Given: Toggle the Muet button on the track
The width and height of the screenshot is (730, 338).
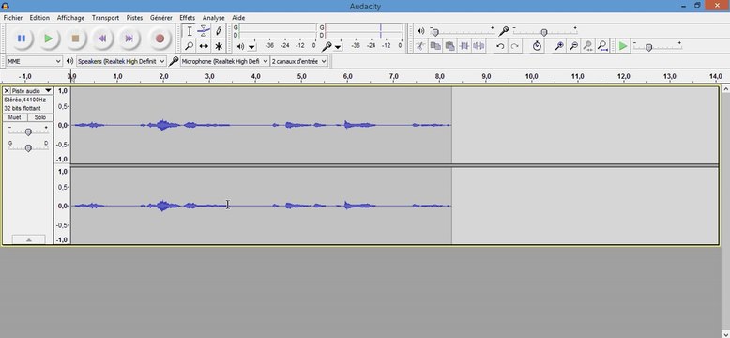Looking at the screenshot, I should (15, 117).
